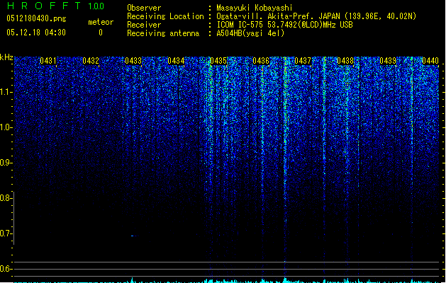Select the filename 0512180430.png

point(36,18)
